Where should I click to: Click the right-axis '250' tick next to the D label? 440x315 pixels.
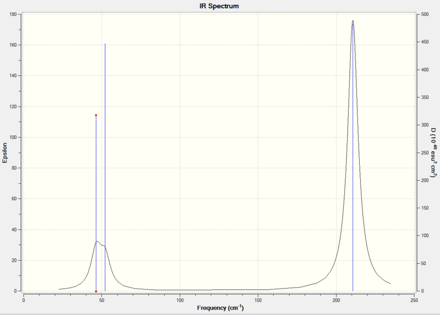pos(425,153)
